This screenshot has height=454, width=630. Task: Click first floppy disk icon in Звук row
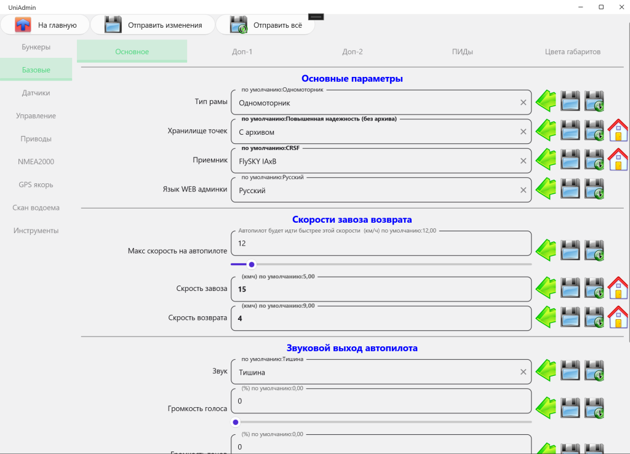[x=570, y=371]
